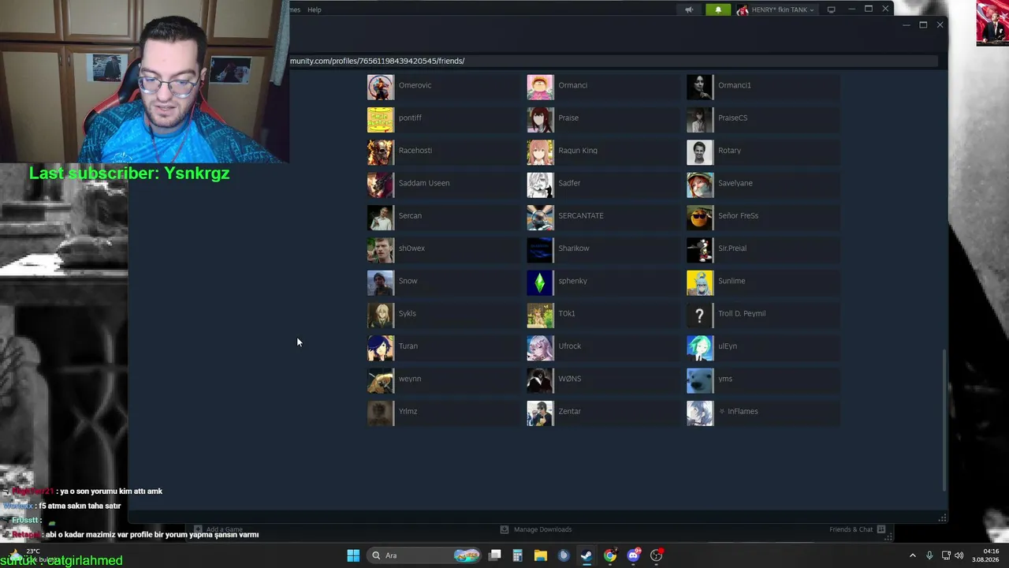Click ulEyn's teal-haired avatar
The image size is (1009, 568).
click(700, 347)
